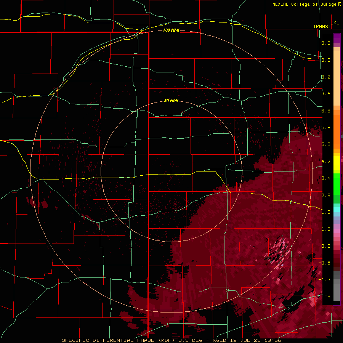Click the yellow segment of the color bar
The height and width of the screenshot is (343, 343).
point(337,163)
